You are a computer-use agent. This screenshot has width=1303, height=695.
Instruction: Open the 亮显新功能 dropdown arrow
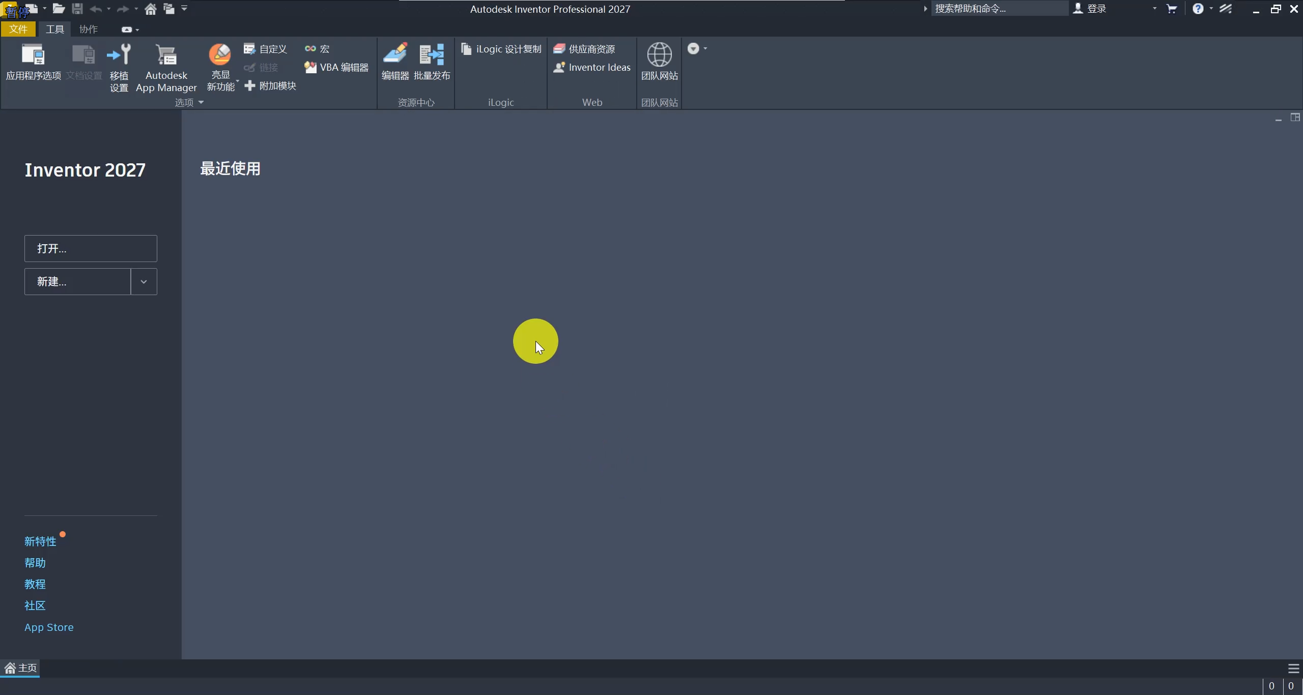(238, 81)
